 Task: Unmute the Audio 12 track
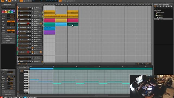[32, 52]
